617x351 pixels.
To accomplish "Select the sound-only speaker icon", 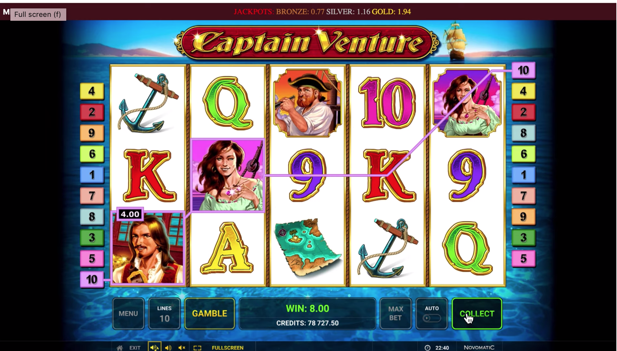I will [168, 348].
